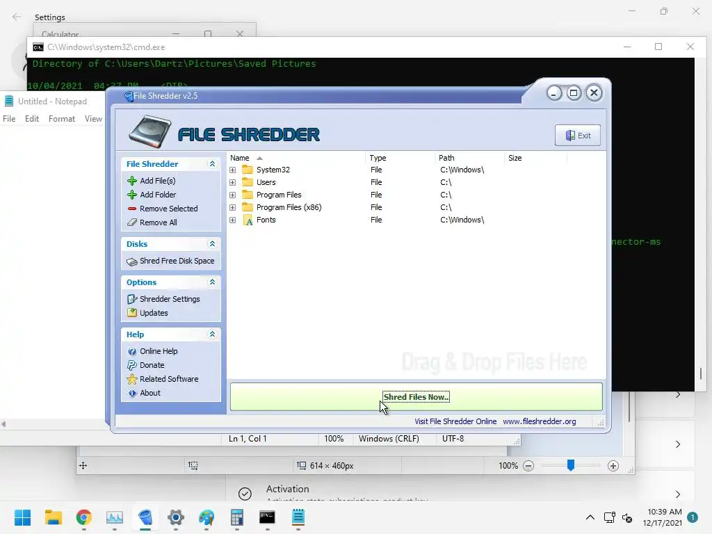The width and height of the screenshot is (712, 534).
Task: Expand the System32 tree node
Action: (x=232, y=170)
